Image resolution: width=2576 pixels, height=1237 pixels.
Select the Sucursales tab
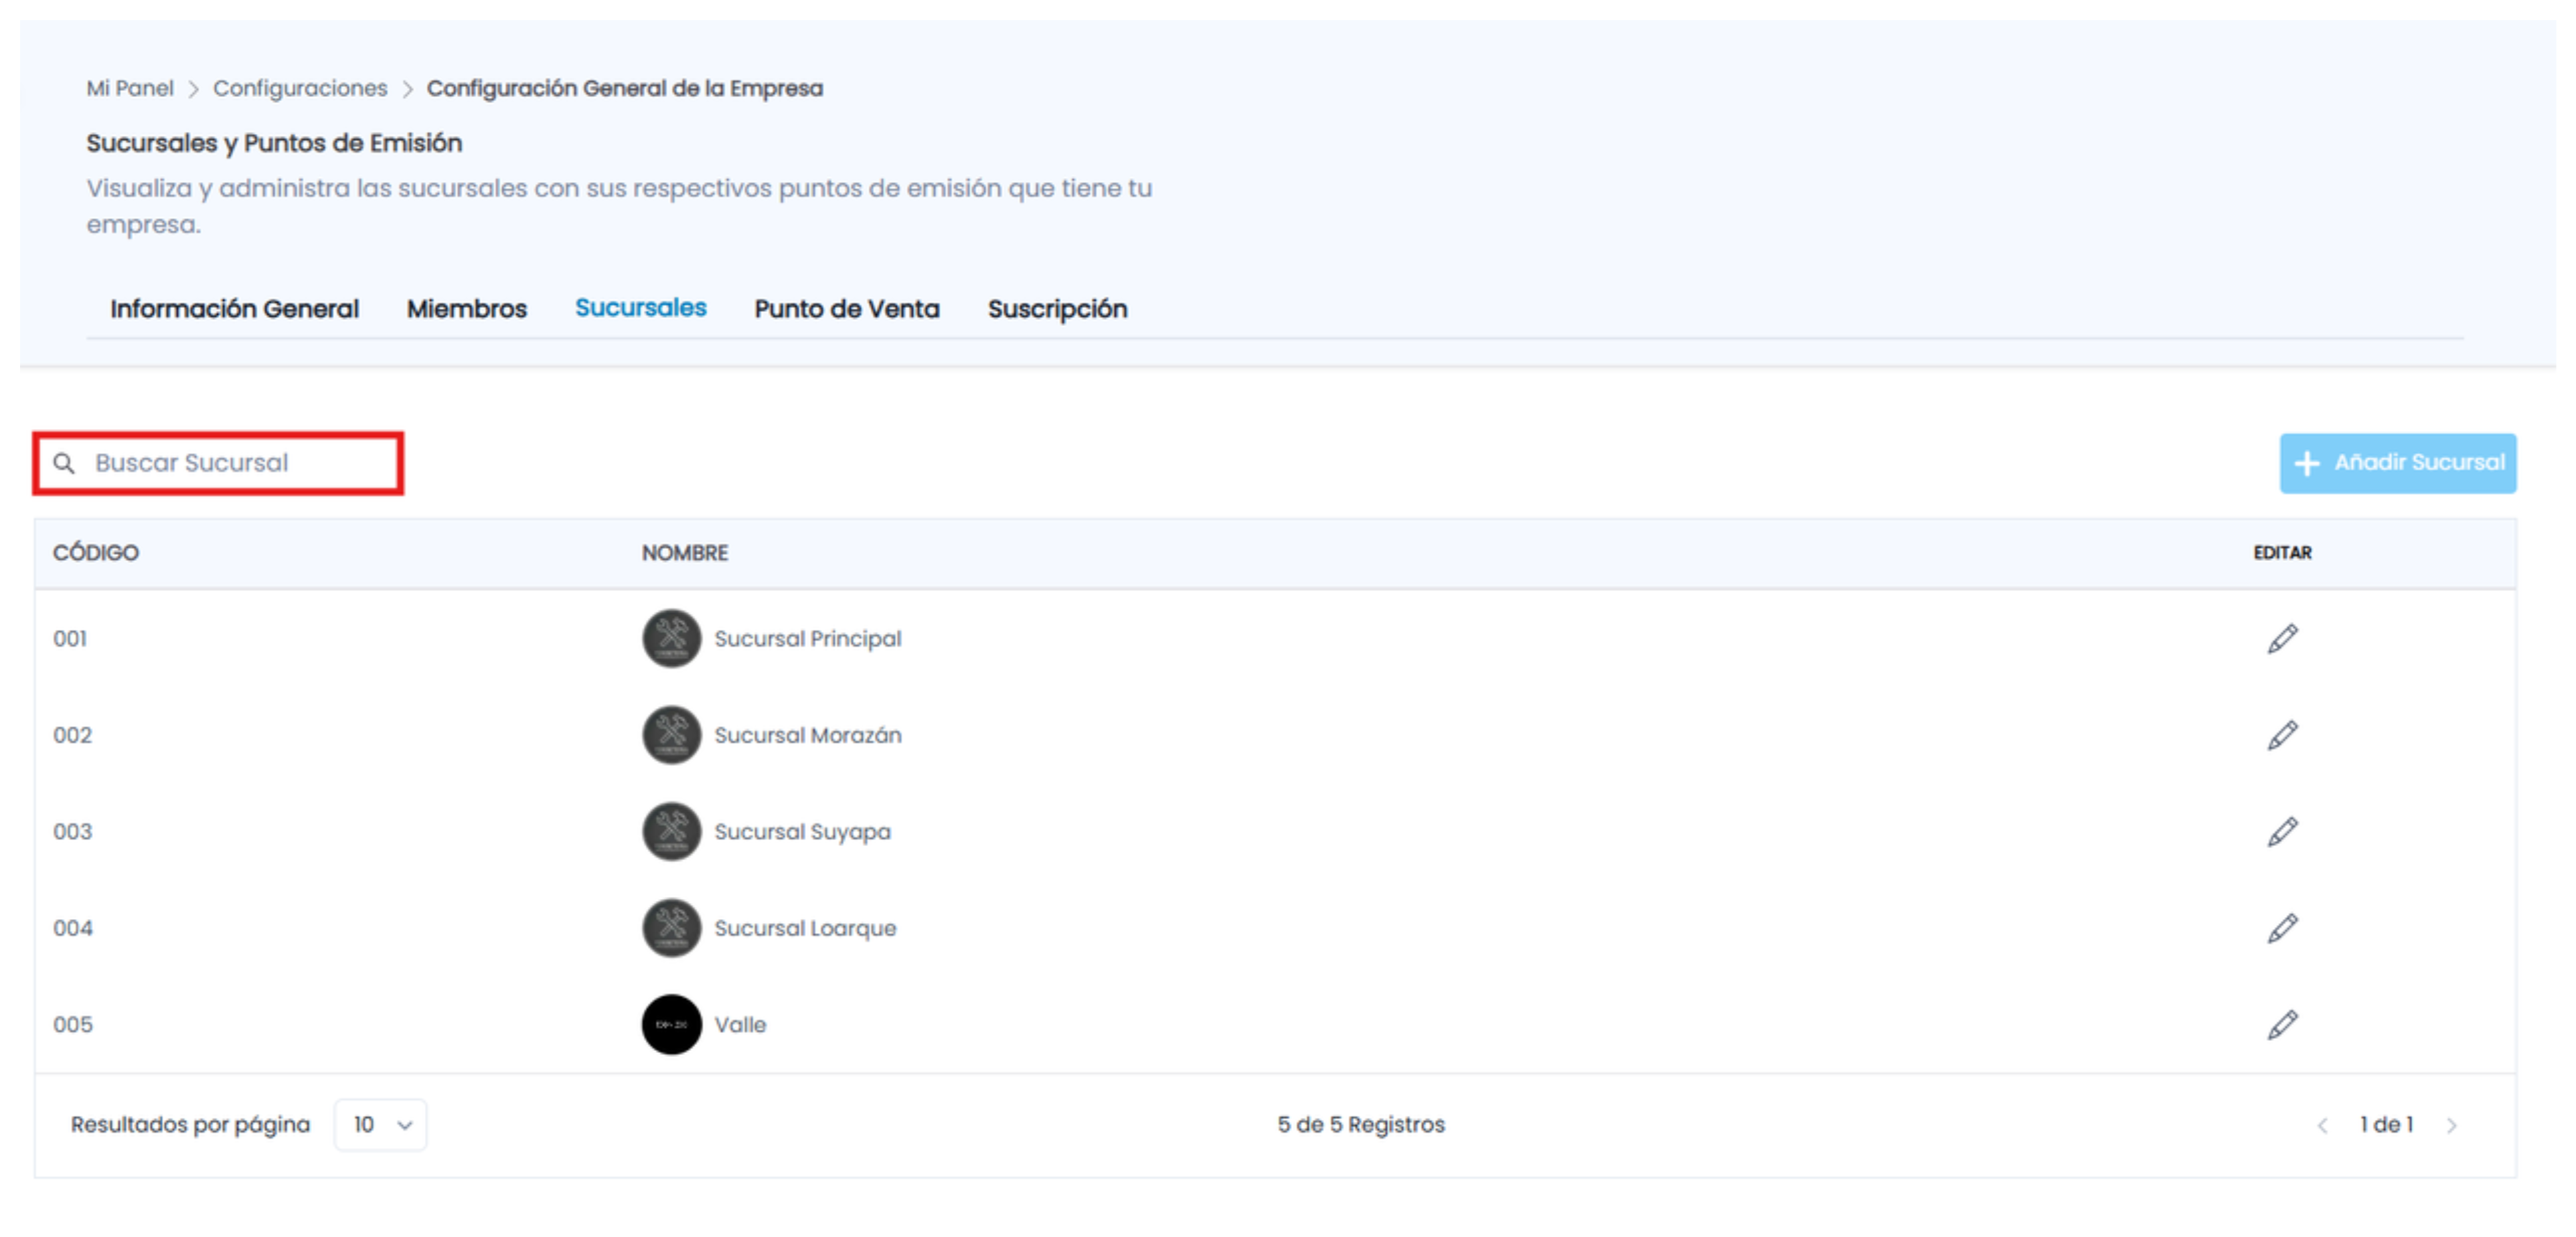[x=640, y=308]
